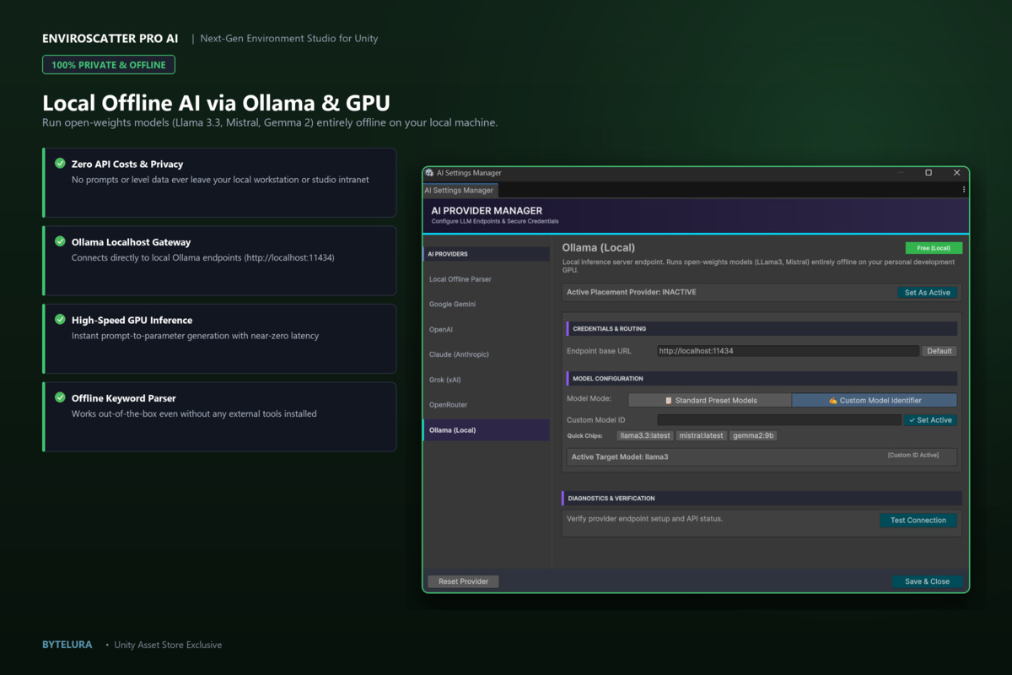Click the green check icon beside Zero API Costs
Screen dimensions: 1012x675
[60, 164]
